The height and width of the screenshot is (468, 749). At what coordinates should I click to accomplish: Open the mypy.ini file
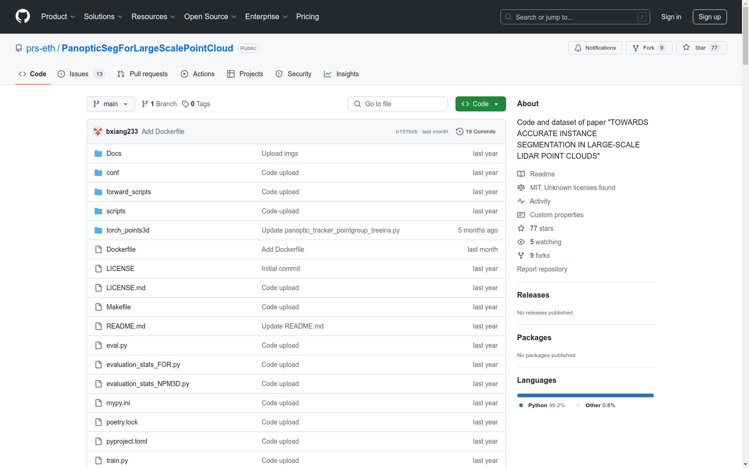click(x=118, y=403)
